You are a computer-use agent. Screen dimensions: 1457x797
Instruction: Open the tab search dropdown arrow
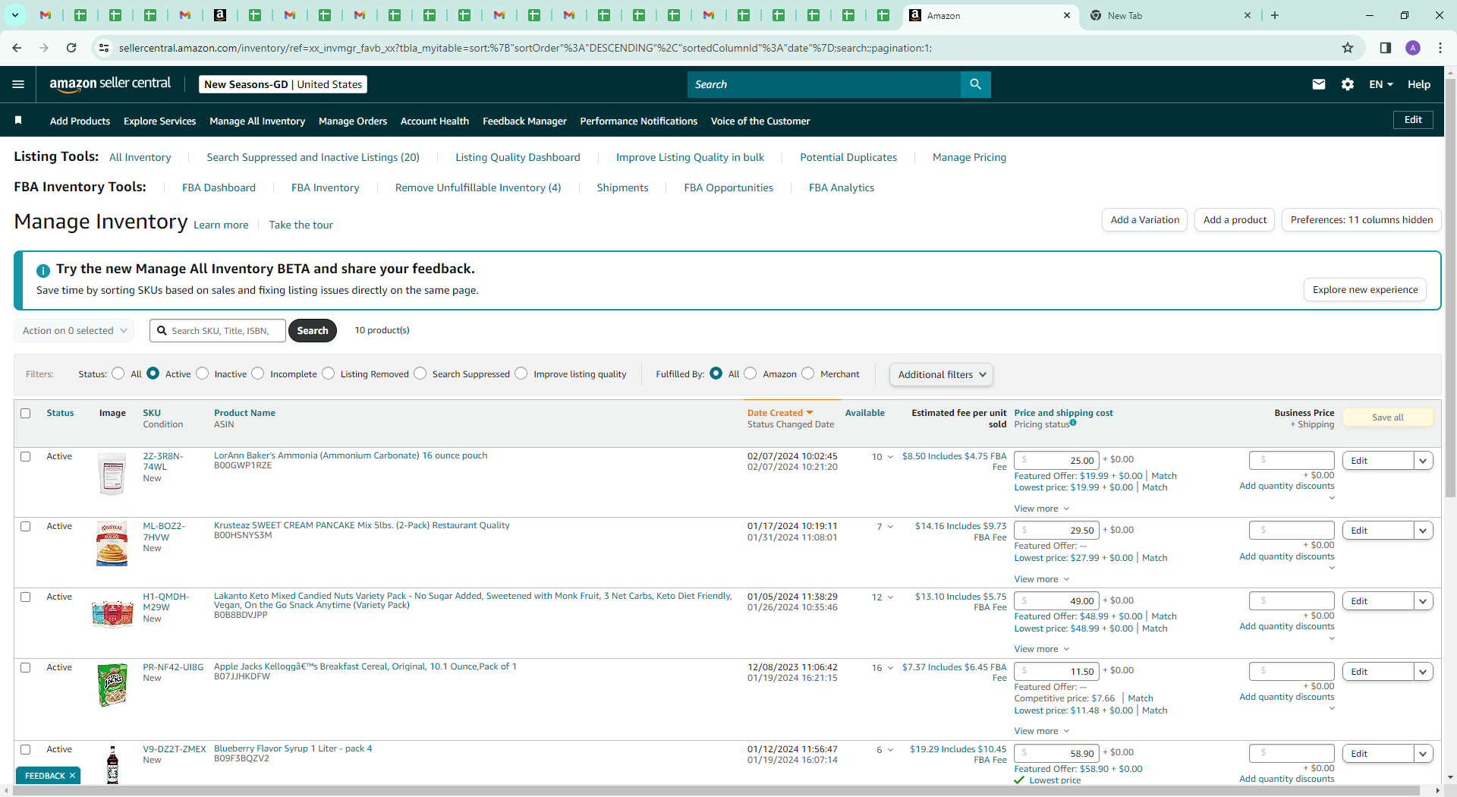[x=15, y=15]
